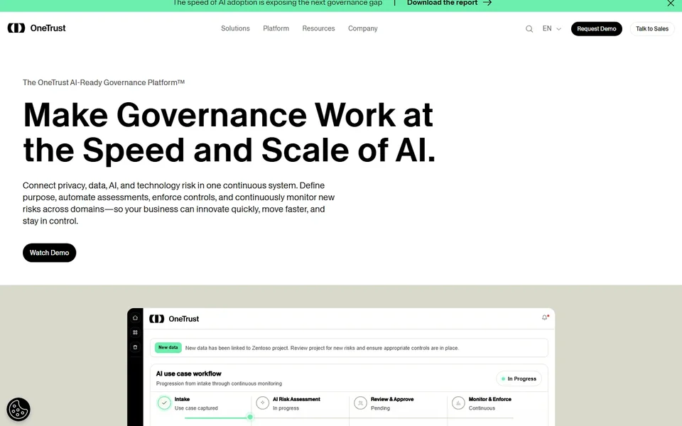Click the 'Use case captured' text
682x426 pixels.
[x=196, y=408]
